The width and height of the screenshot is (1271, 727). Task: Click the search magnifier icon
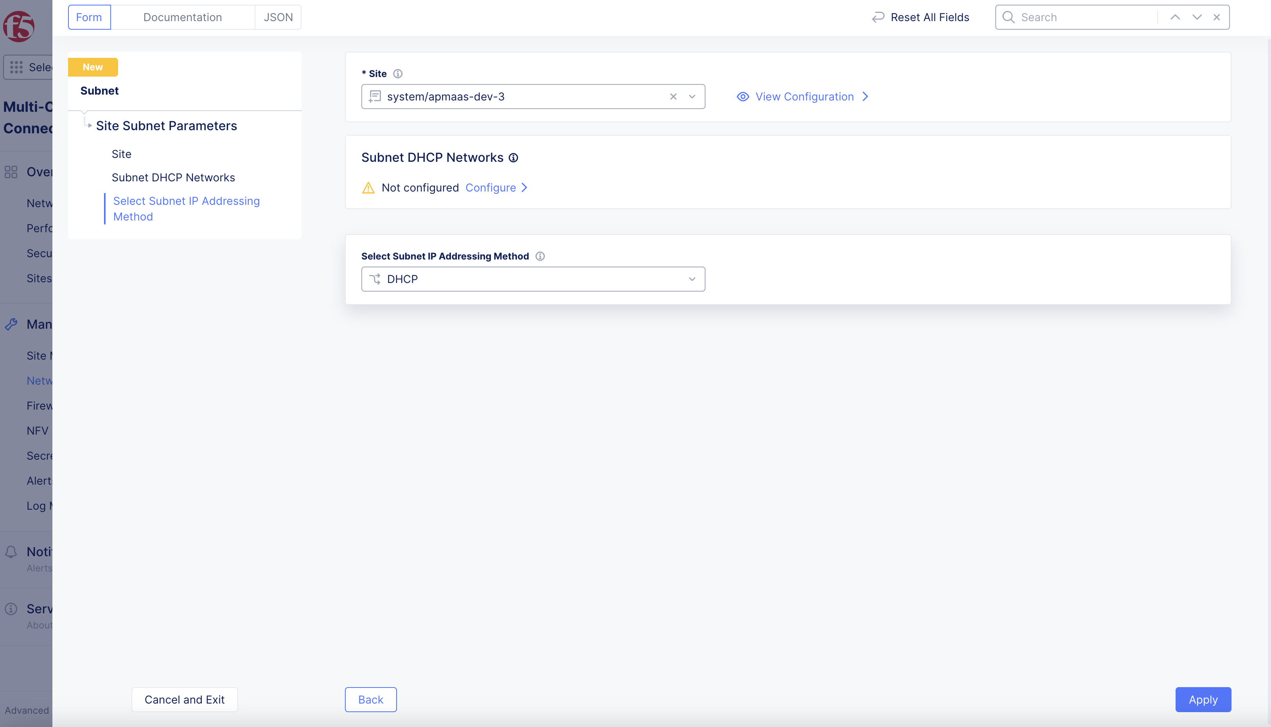click(1008, 18)
